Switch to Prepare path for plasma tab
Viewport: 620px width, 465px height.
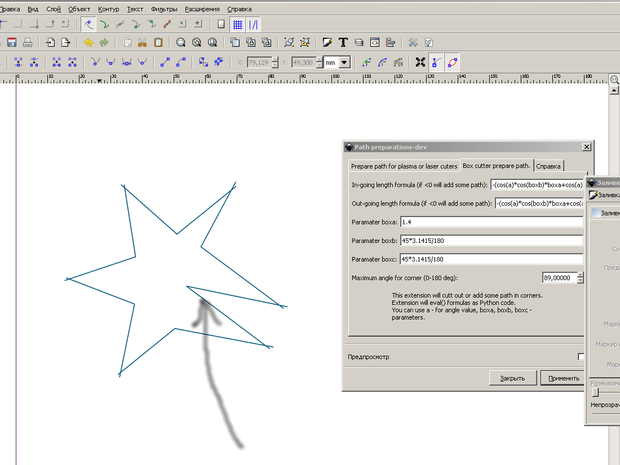point(404,166)
